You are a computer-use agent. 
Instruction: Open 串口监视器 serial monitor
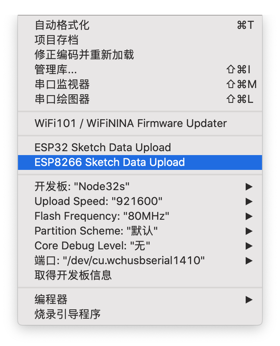(140, 84)
